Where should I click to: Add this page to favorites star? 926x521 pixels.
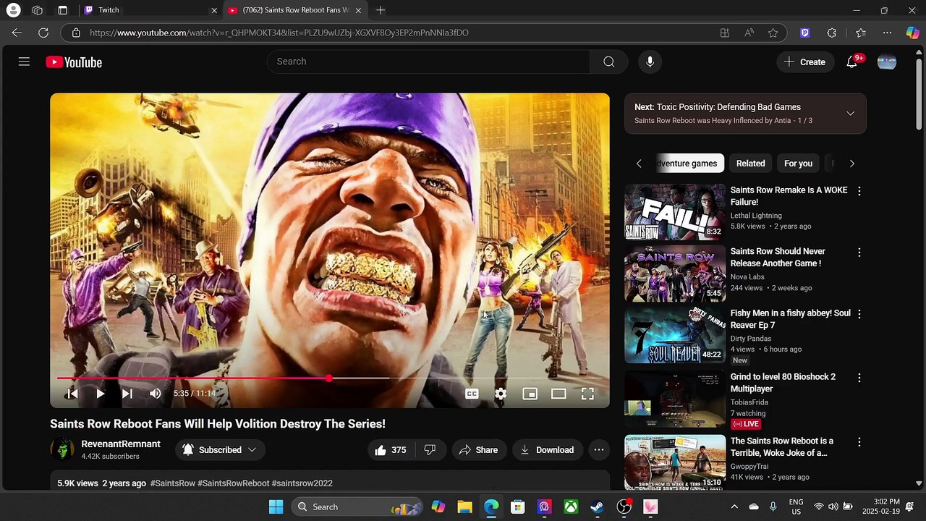(x=773, y=33)
